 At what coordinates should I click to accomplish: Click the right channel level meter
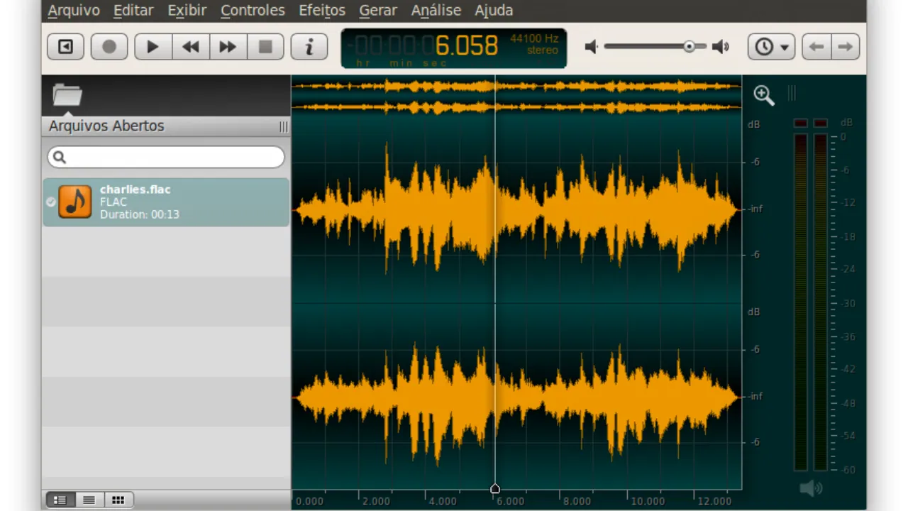(x=821, y=302)
